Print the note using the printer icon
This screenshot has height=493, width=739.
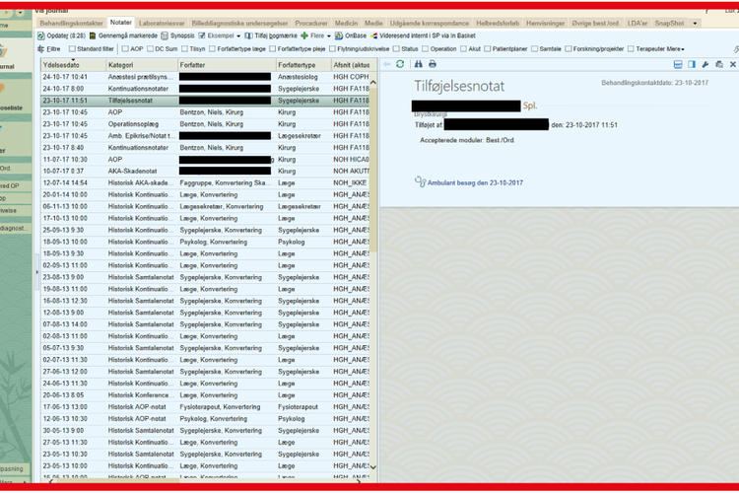(432, 64)
